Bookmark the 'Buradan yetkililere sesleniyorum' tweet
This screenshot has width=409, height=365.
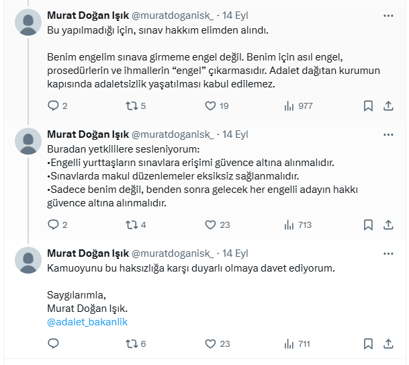pos(368,225)
